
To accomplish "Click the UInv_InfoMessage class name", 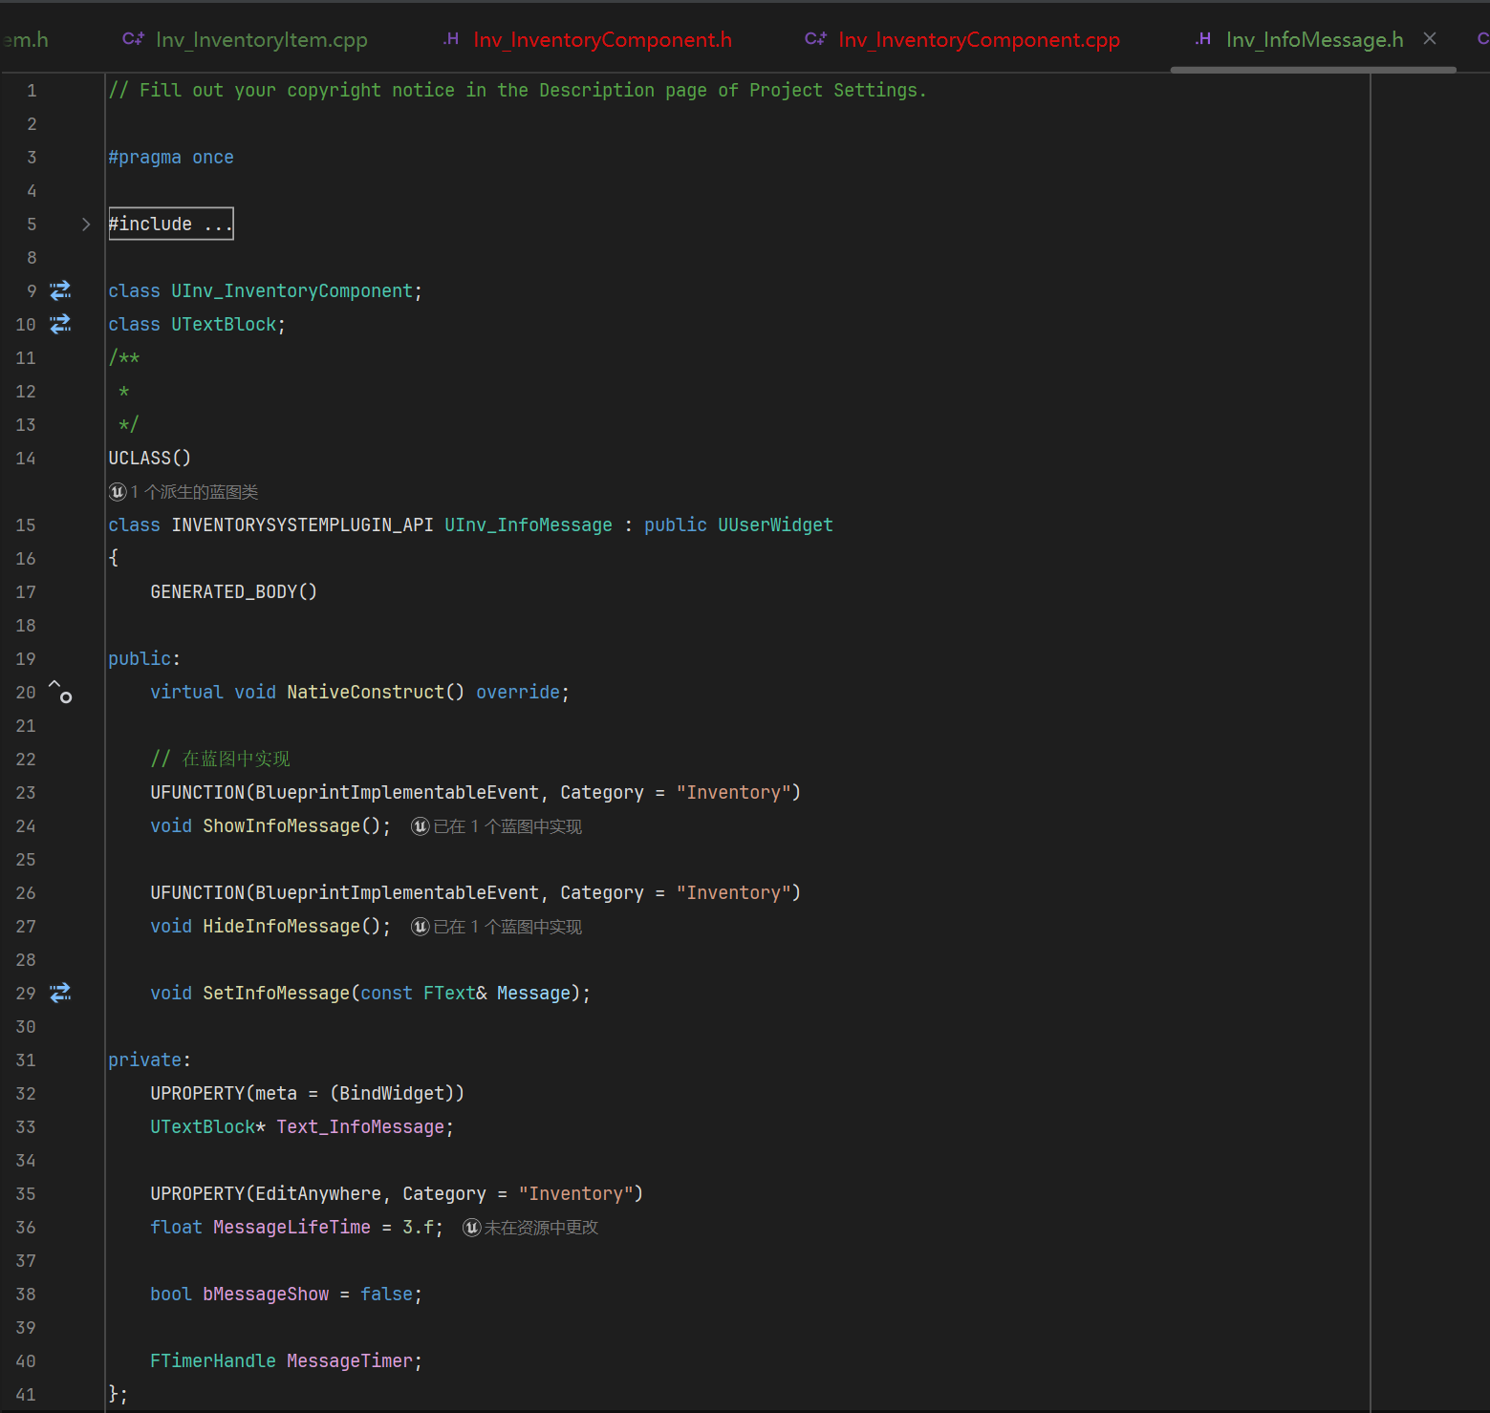I will (x=529, y=525).
